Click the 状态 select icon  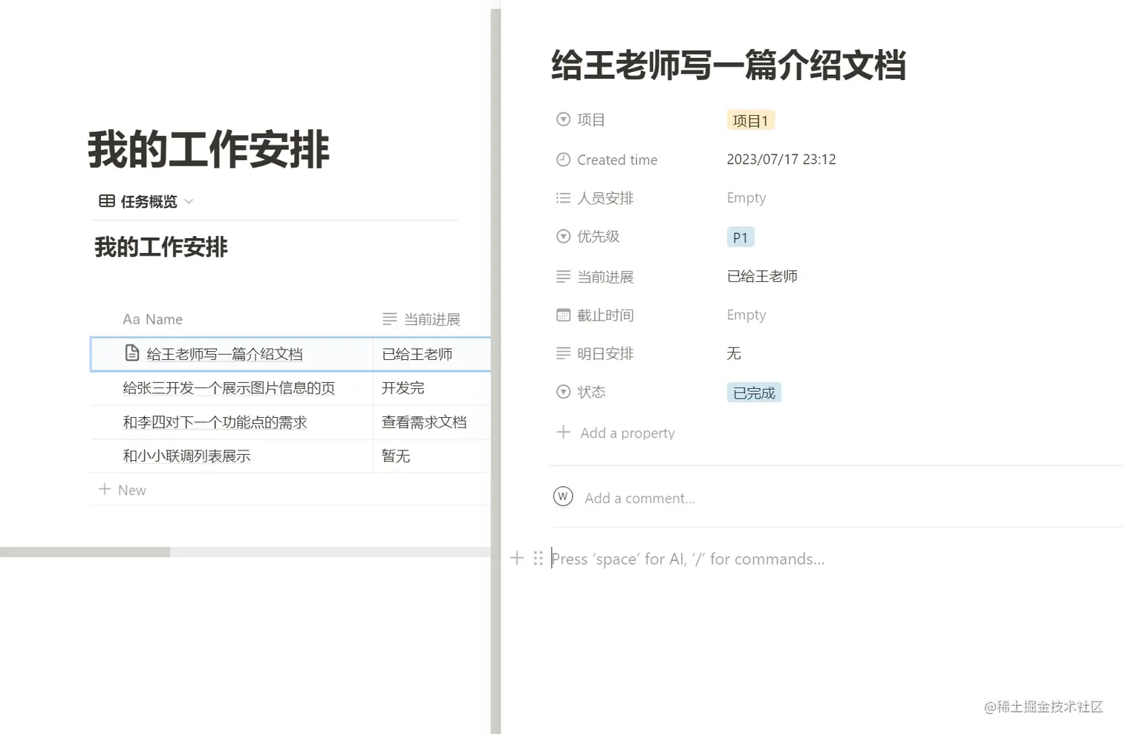pos(563,392)
